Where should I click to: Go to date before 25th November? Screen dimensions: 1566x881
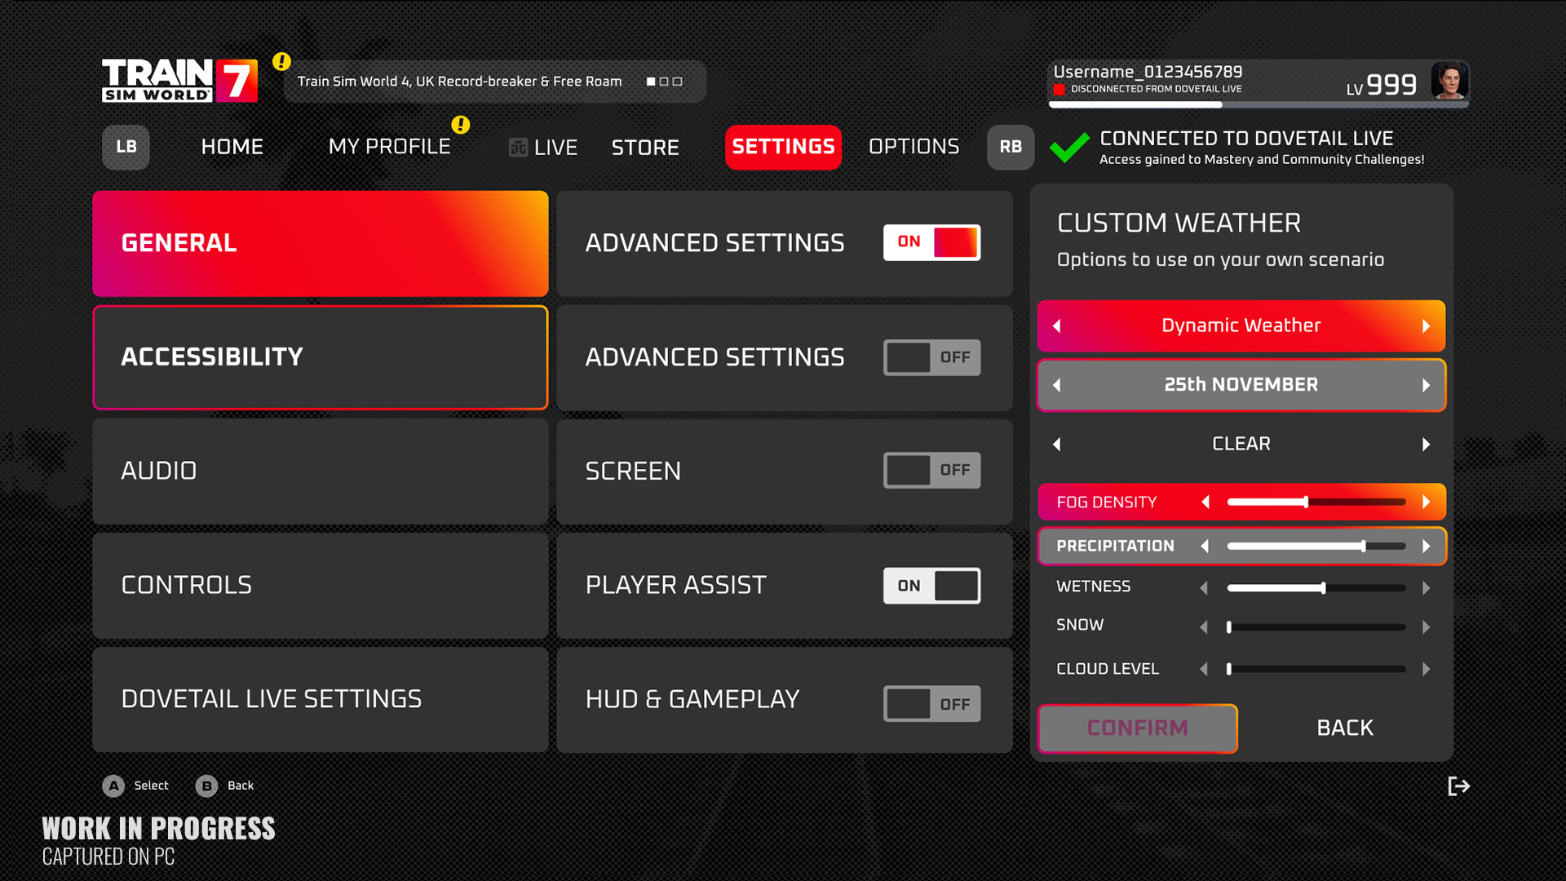[1057, 385]
